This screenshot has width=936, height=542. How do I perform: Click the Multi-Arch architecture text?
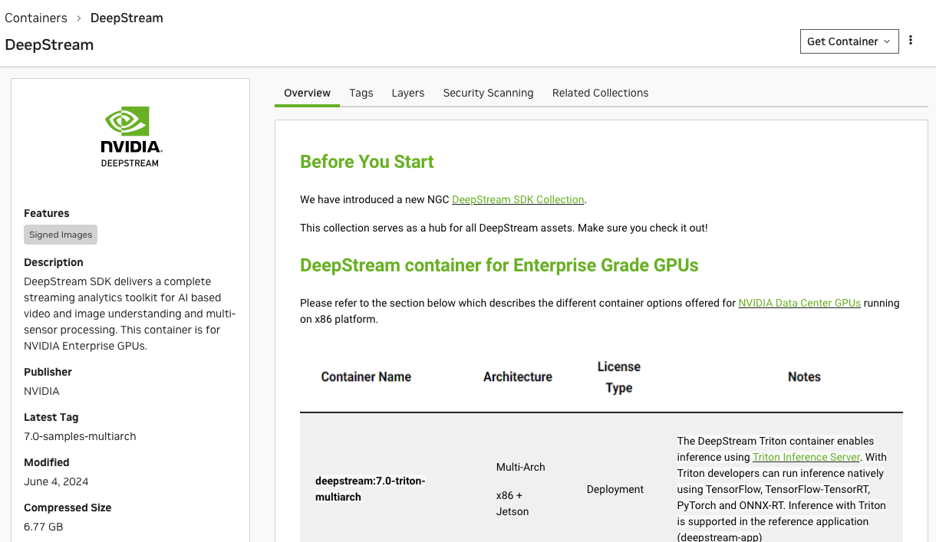[x=521, y=467]
